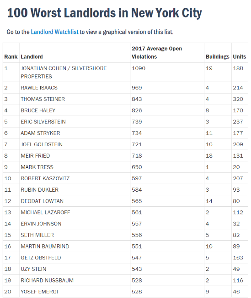Screen dimensions: 251x298
Task: Click the Yosef Emergi landlord name
Action: tap(39, 292)
